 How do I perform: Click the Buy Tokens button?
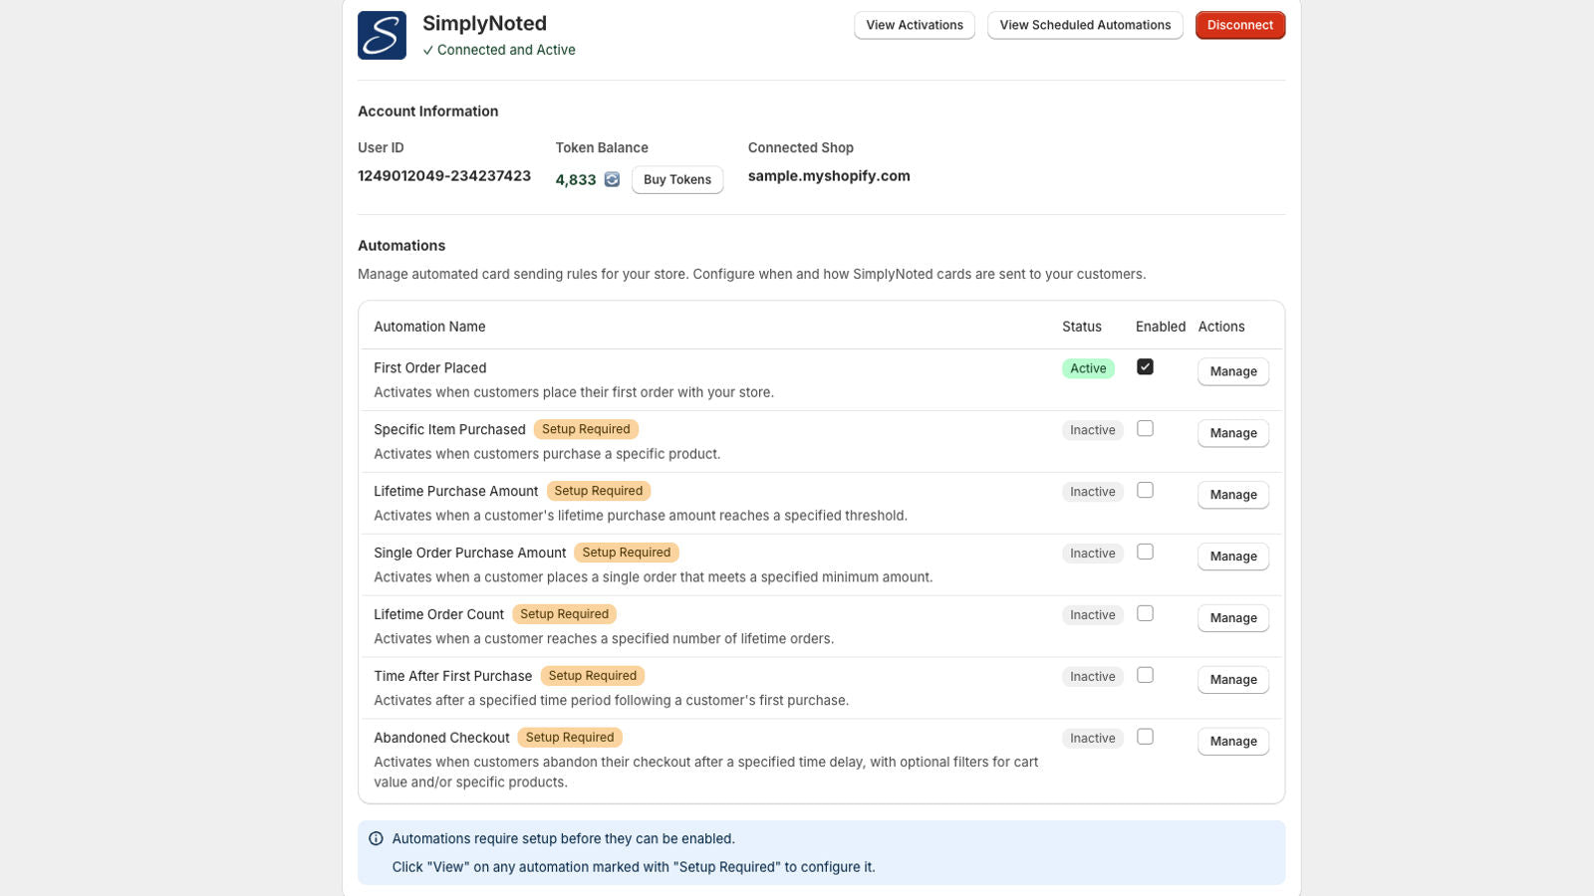tap(676, 180)
